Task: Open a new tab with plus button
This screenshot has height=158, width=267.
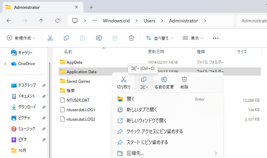Action: click(x=91, y=7)
